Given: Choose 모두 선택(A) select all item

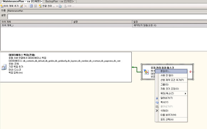Looking at the screenshot, I should (171, 119).
